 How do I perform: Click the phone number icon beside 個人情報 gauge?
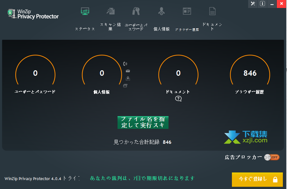pos(125,64)
